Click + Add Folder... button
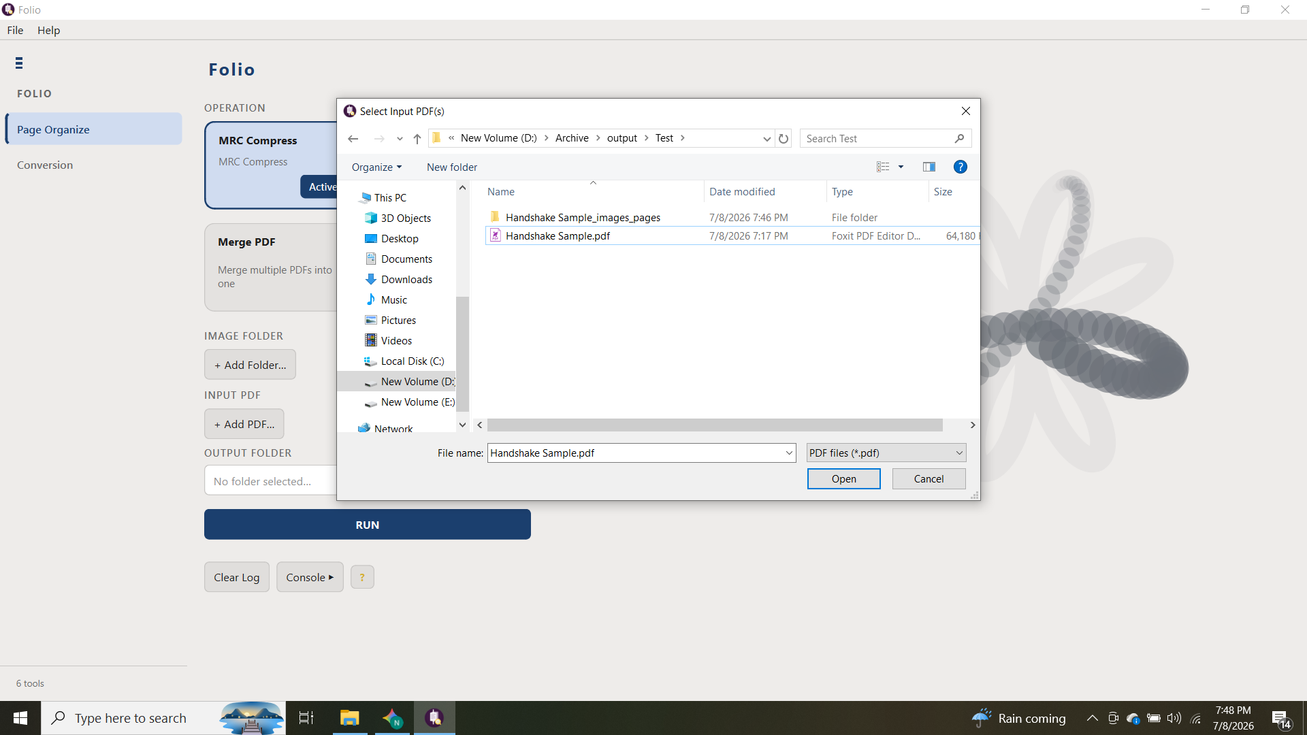Viewport: 1307px width, 735px height. pos(250,365)
